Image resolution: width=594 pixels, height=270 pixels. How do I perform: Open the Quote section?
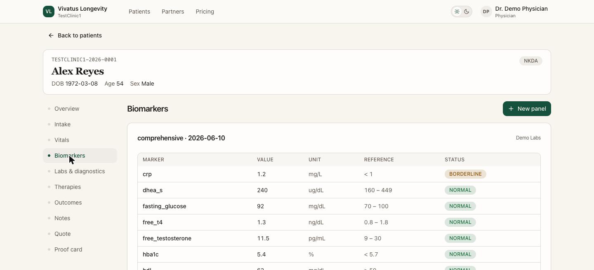[80, 234]
